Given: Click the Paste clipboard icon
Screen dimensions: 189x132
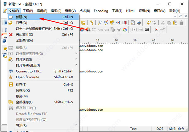Looking at the screenshot, I should [175, 23].
